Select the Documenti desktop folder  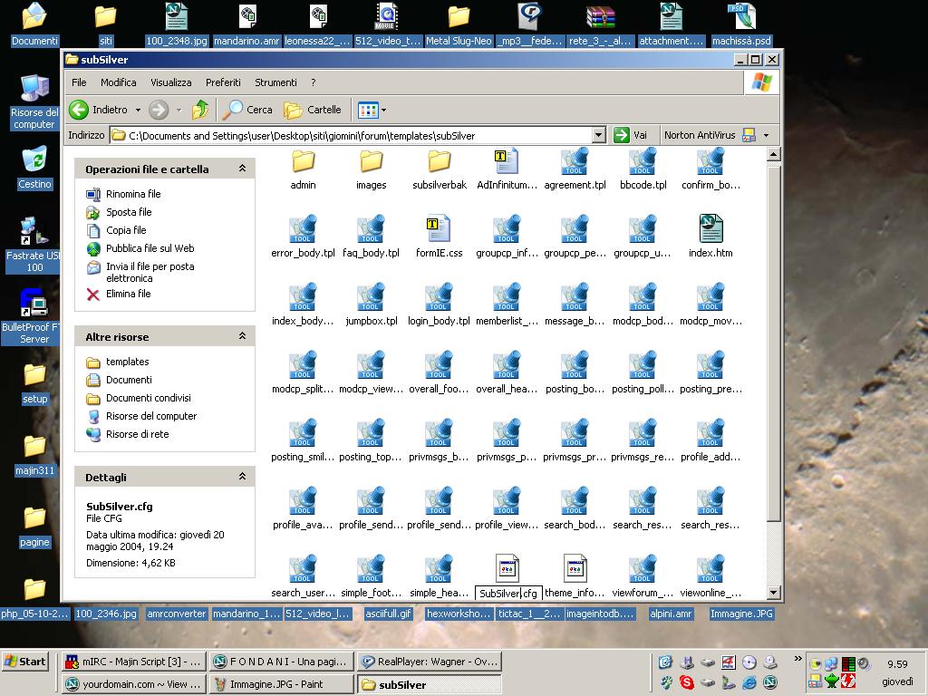tap(34, 16)
